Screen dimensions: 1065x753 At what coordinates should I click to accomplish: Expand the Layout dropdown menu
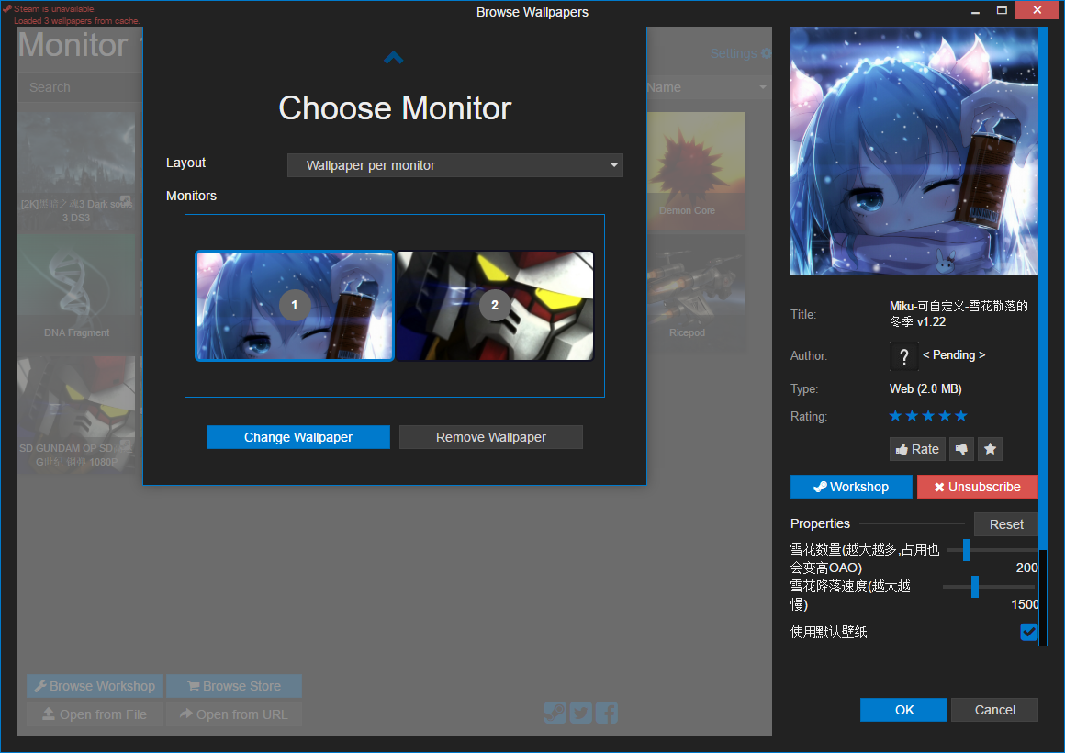click(454, 165)
